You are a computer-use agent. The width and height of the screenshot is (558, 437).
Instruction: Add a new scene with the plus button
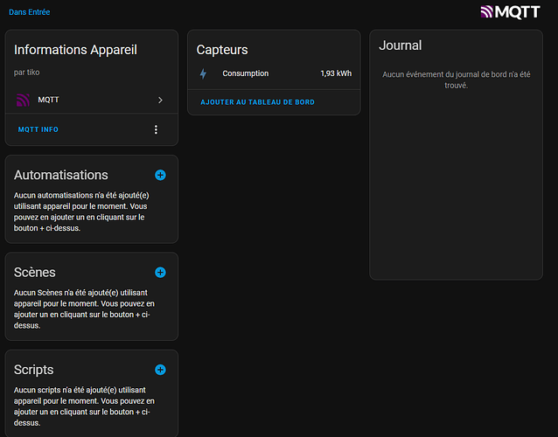(x=160, y=273)
